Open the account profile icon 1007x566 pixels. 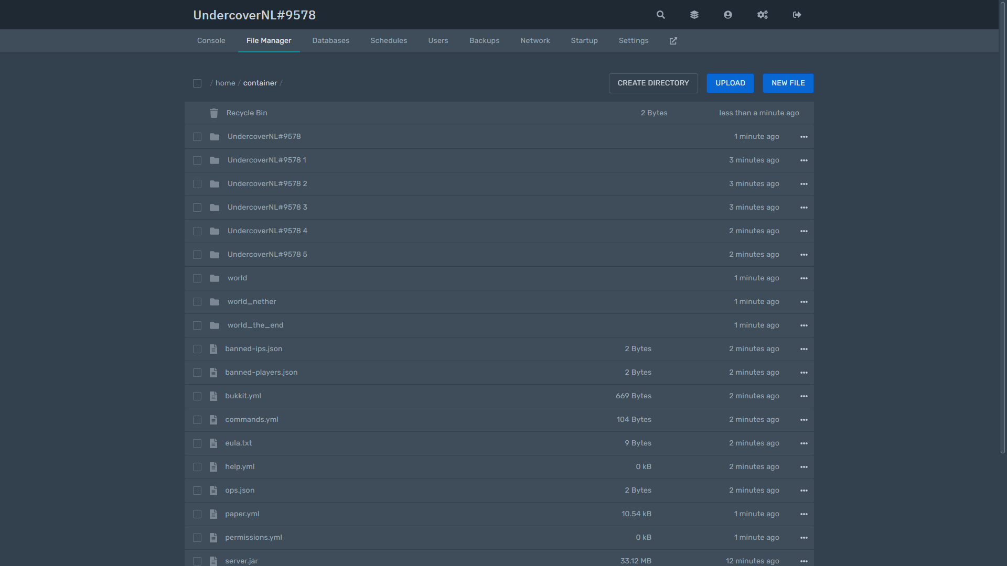728,15
